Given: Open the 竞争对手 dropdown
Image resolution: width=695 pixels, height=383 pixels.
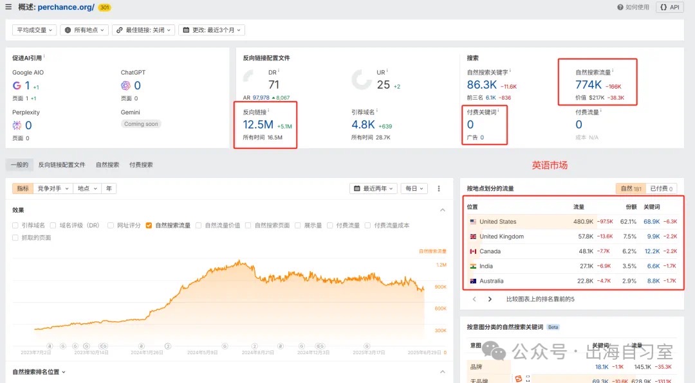Looking at the screenshot, I should tap(51, 189).
